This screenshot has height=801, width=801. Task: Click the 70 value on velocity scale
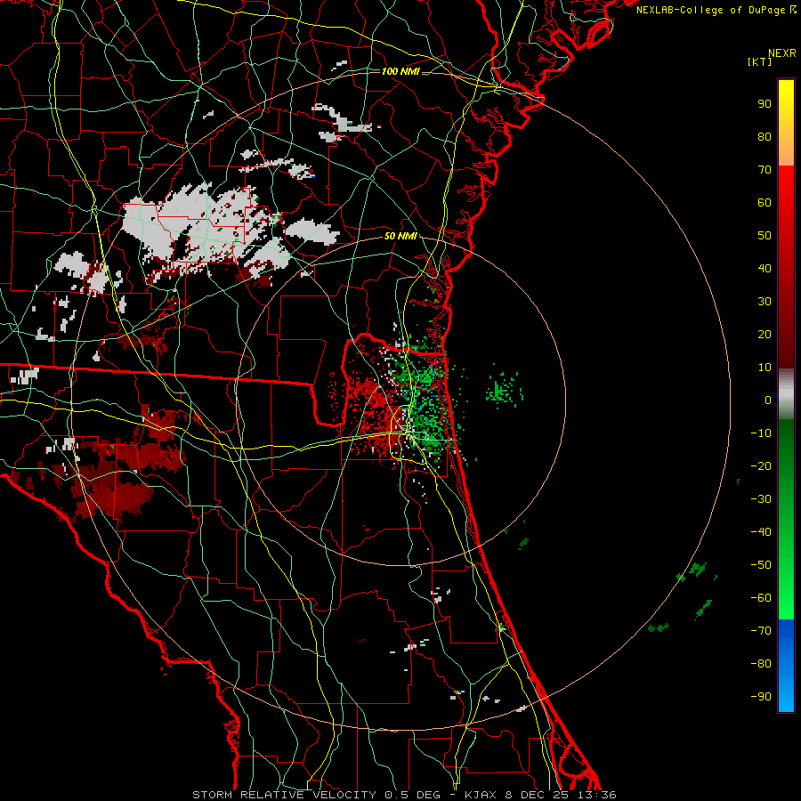point(765,170)
